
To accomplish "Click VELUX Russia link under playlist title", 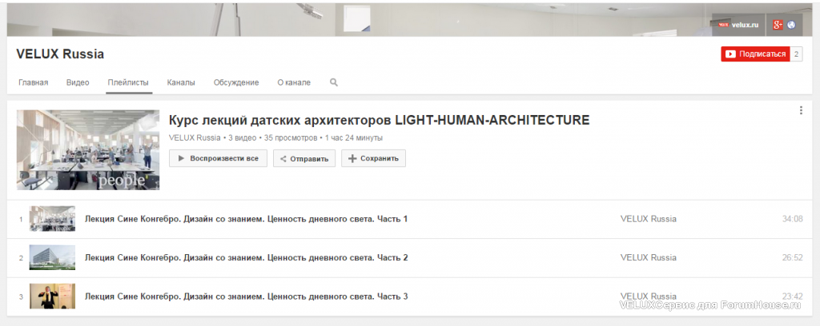I will coord(195,137).
